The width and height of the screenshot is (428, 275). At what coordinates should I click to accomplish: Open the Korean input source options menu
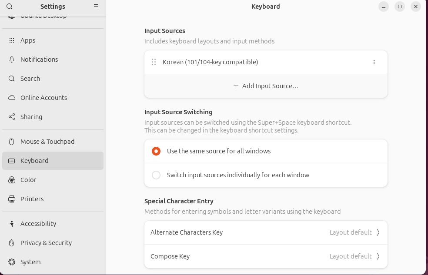(x=374, y=62)
